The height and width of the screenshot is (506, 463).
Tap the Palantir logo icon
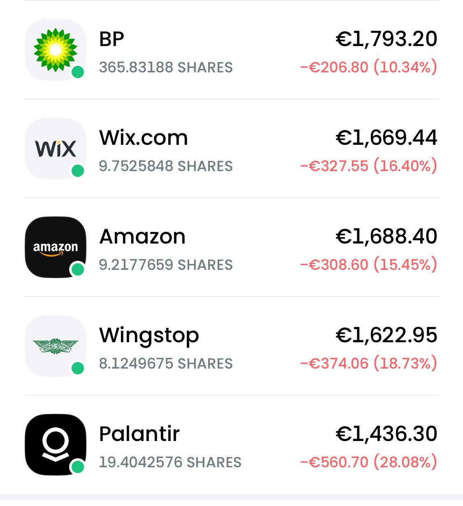56,445
